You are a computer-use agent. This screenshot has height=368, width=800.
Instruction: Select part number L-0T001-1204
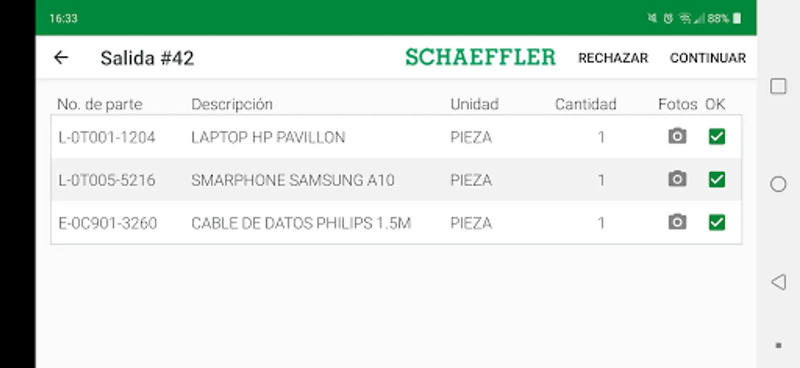107,137
